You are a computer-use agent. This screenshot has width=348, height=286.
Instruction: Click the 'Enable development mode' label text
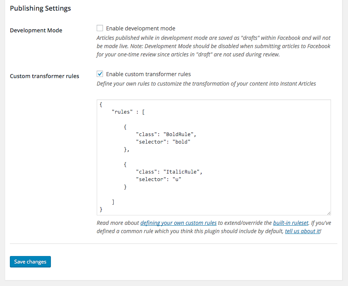140,28
